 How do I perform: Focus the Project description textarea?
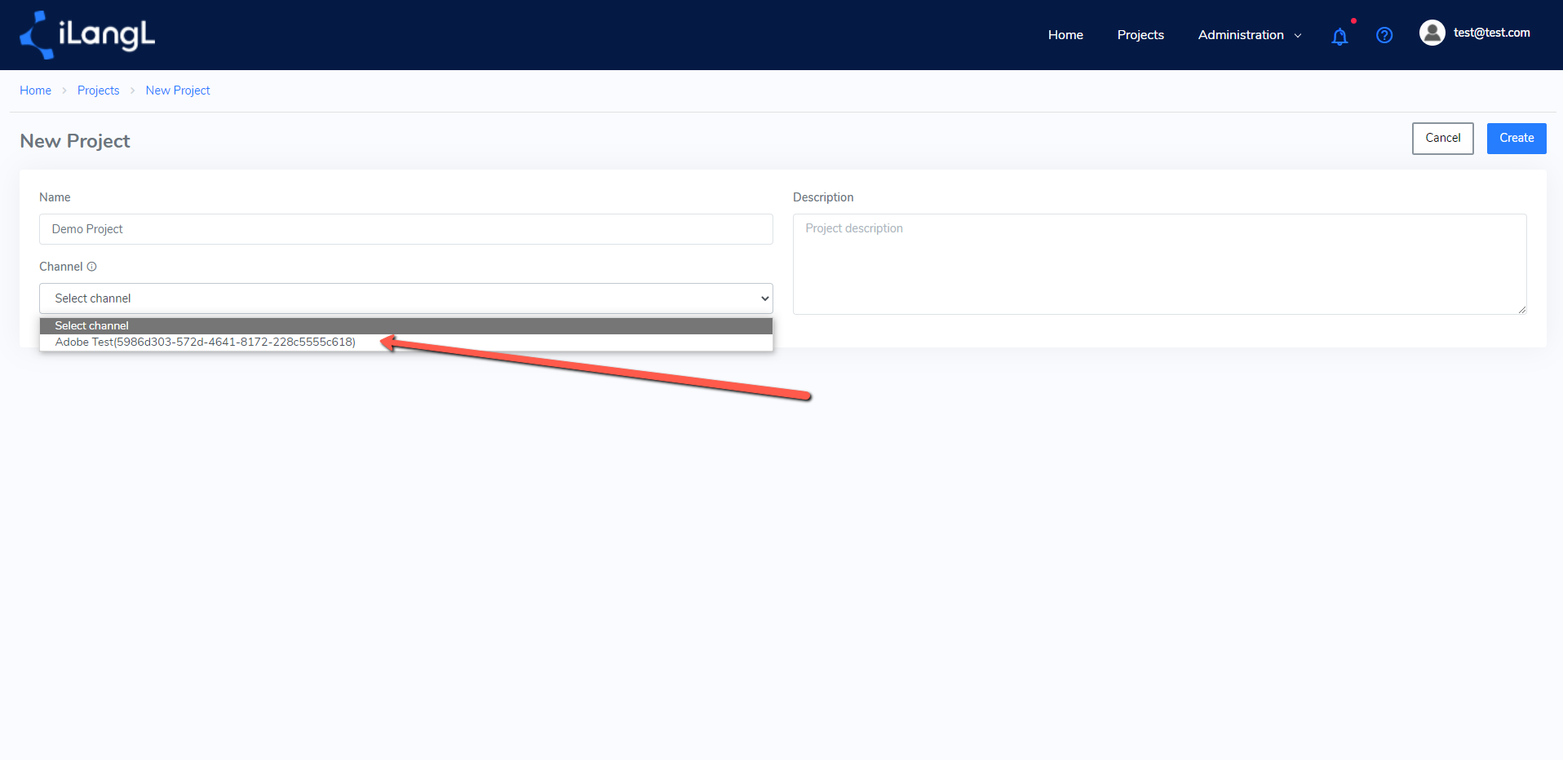(x=1159, y=264)
